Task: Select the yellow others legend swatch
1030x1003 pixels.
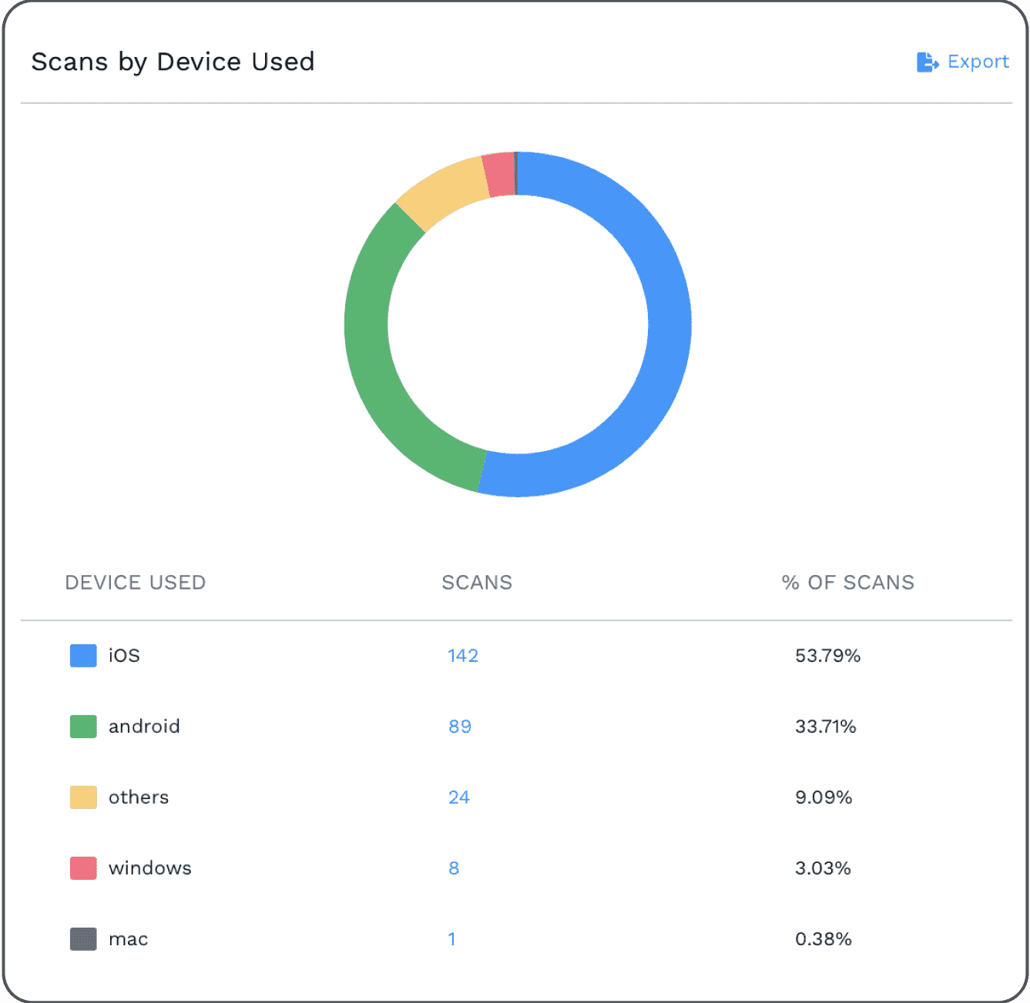Action: tap(83, 797)
